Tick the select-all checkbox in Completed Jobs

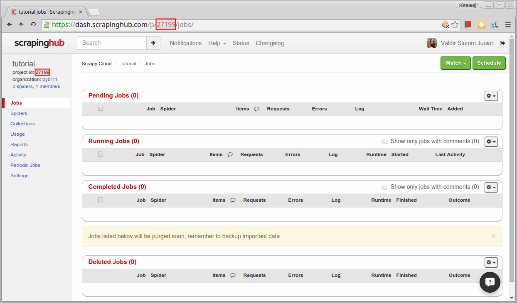pos(101,200)
